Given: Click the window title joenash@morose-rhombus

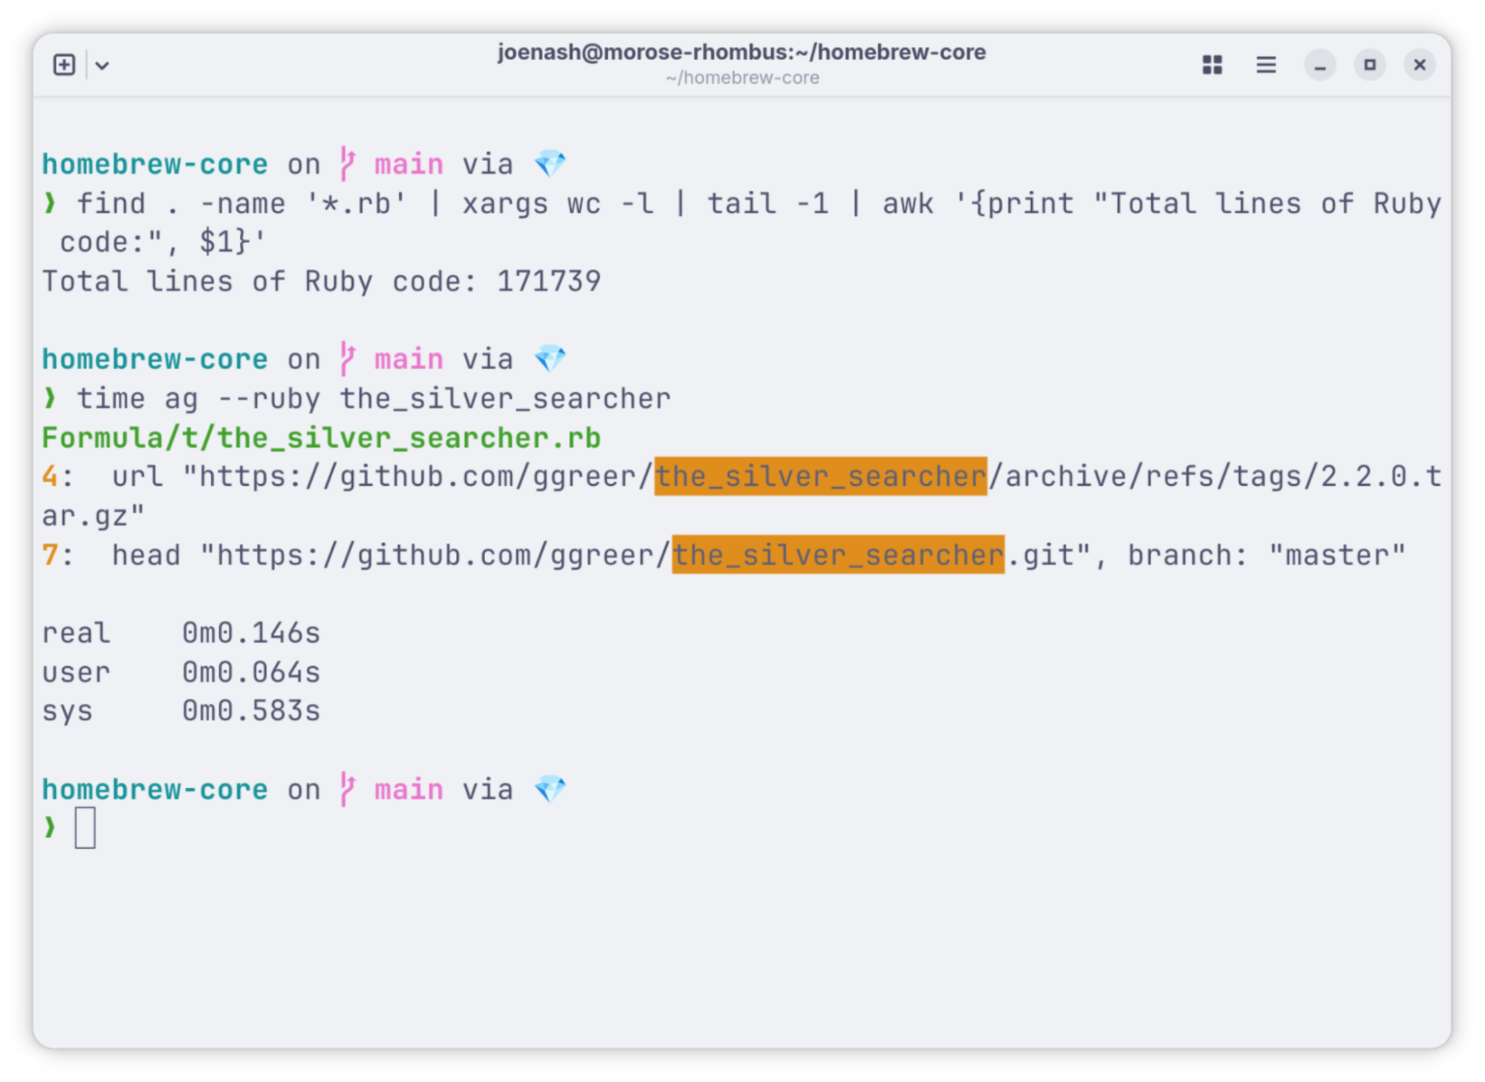Looking at the screenshot, I should pos(741,52).
